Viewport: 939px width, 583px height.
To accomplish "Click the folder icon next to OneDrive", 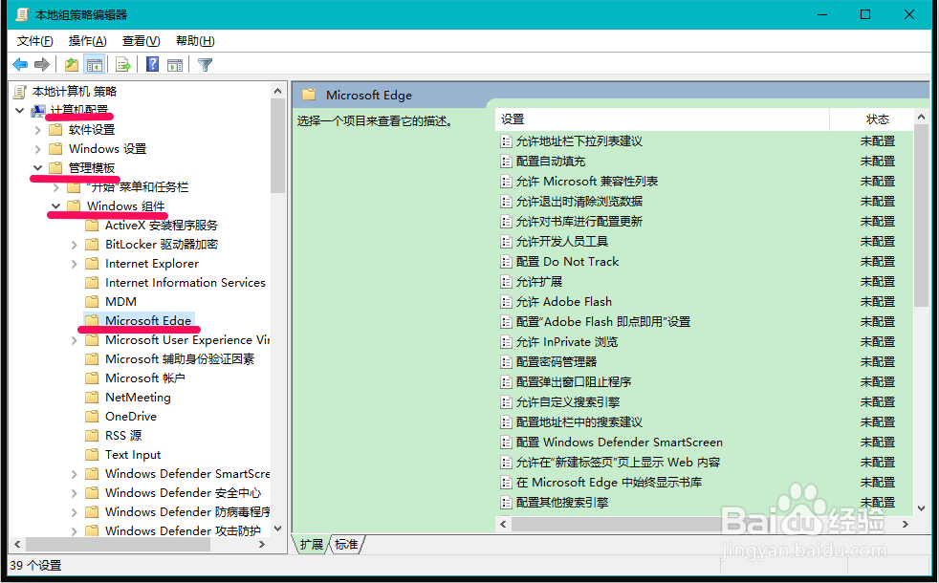I will [92, 416].
